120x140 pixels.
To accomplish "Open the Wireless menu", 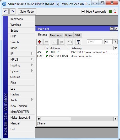I will (x=21, y=25).
